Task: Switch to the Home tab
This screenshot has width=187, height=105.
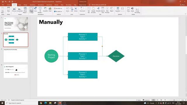Action: pos(8,5)
